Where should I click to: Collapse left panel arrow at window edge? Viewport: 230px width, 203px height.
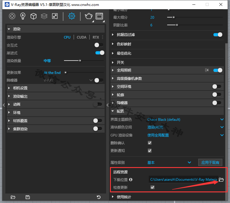4,105
